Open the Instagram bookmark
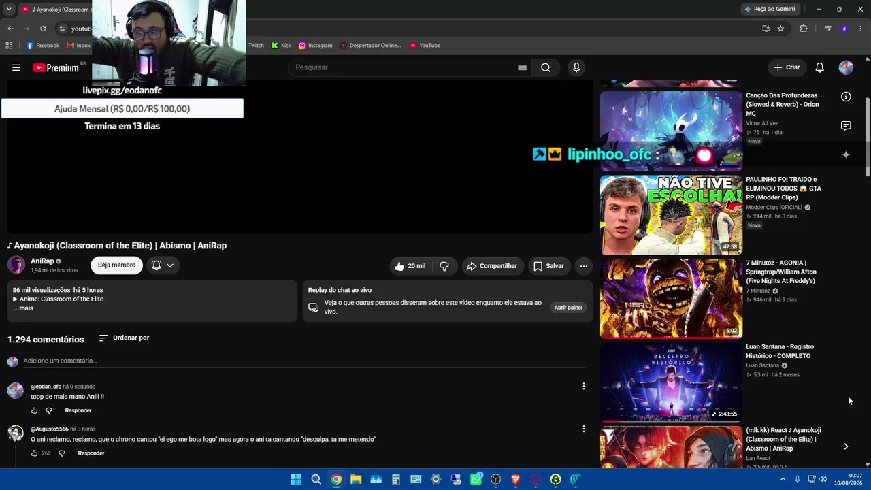 coord(316,46)
